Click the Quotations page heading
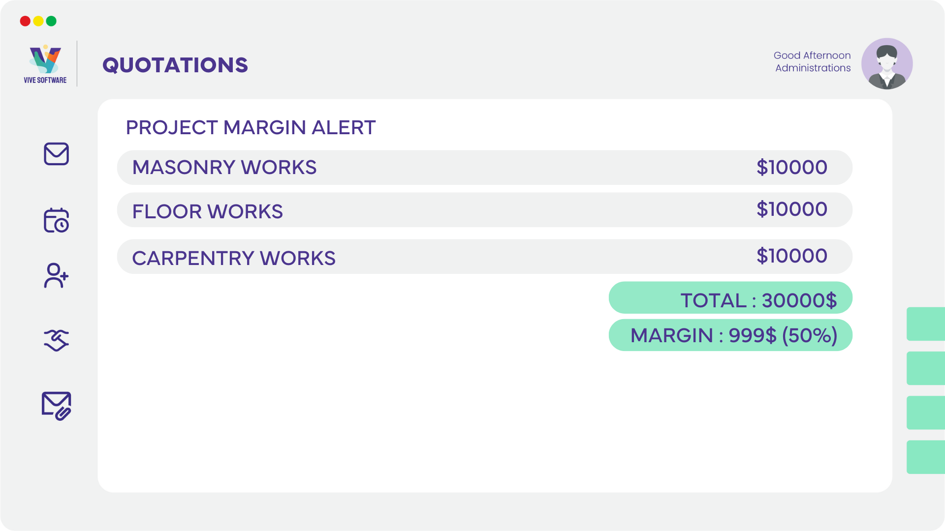This screenshot has height=531, width=945. click(x=175, y=65)
